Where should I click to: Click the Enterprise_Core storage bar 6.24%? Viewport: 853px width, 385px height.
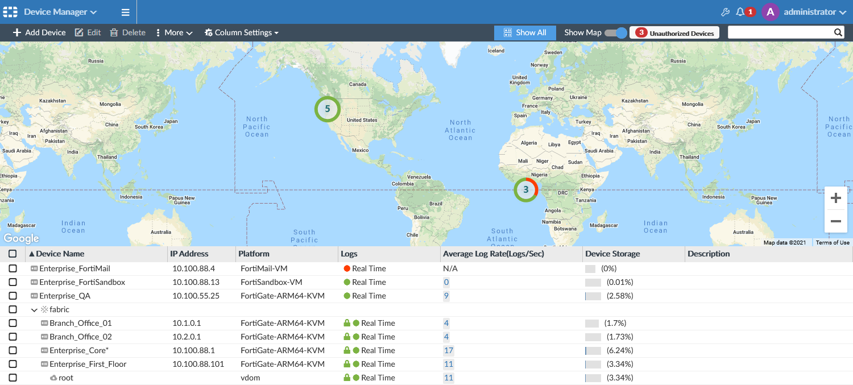point(593,350)
